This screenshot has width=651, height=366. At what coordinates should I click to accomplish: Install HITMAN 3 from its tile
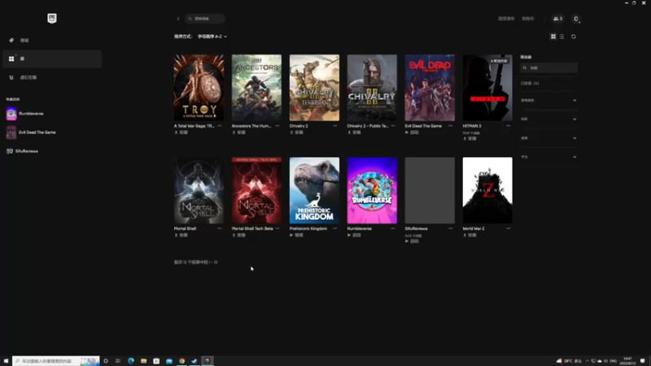pyautogui.click(x=470, y=138)
